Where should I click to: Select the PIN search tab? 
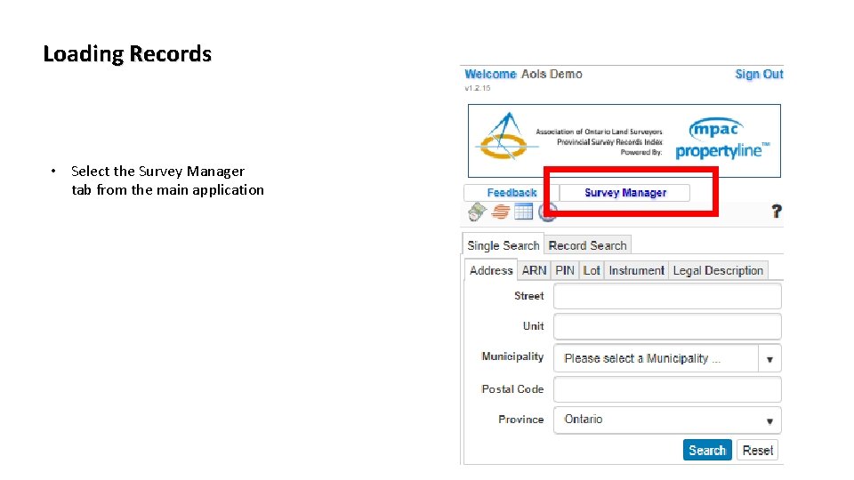pos(565,270)
